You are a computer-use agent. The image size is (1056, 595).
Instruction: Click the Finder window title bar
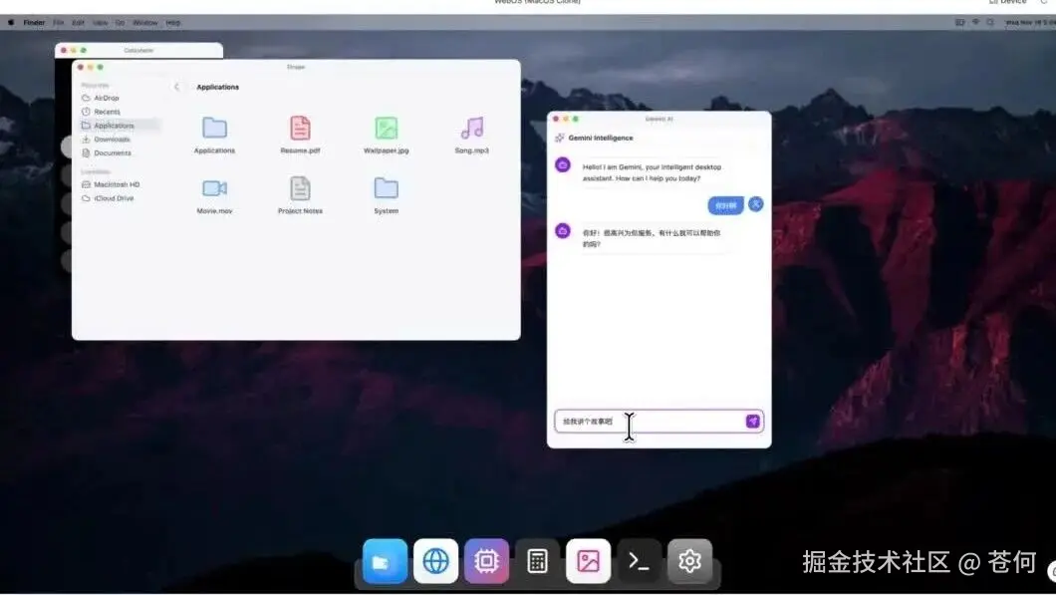296,67
